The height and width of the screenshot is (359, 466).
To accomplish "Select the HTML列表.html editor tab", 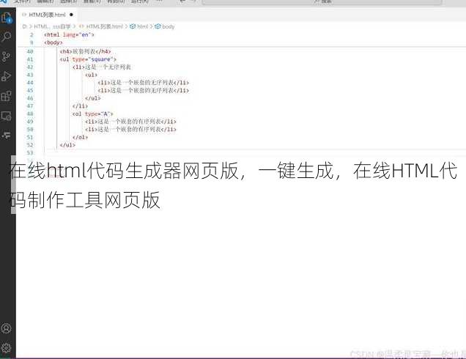I will pos(47,15).
